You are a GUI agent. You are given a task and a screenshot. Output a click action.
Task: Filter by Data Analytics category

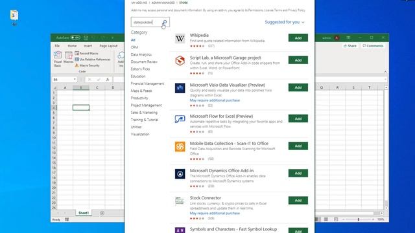click(141, 54)
